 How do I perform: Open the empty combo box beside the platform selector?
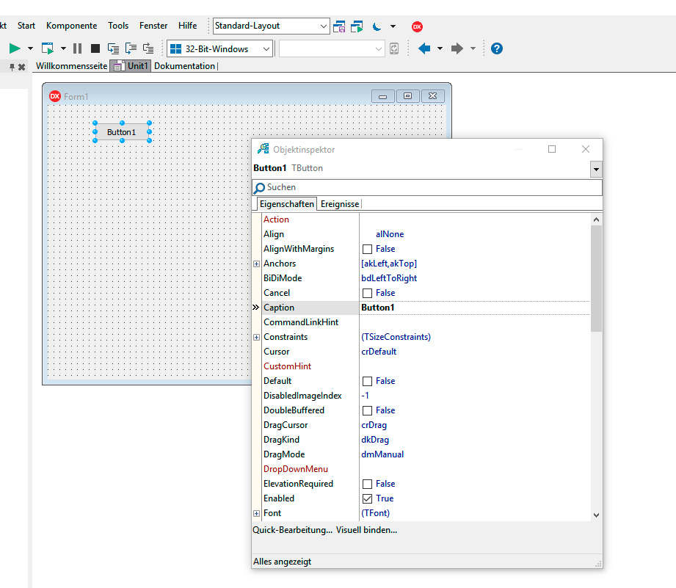coord(332,48)
